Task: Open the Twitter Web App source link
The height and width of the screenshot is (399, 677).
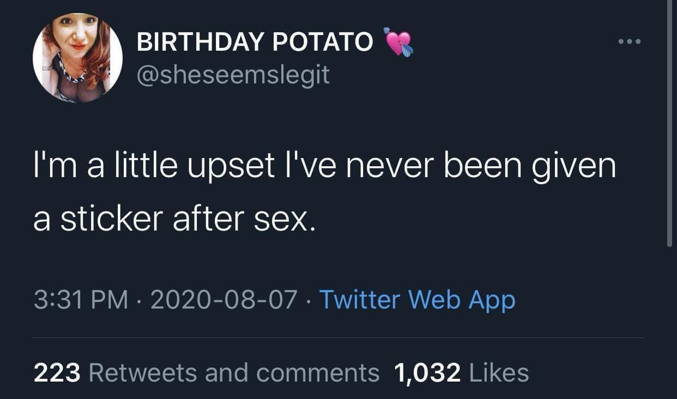Action: (x=417, y=299)
